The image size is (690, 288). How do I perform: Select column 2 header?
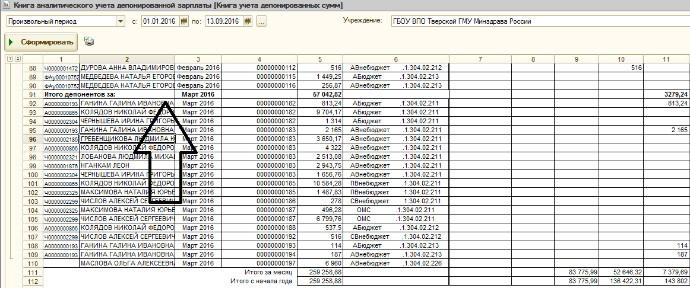click(126, 59)
